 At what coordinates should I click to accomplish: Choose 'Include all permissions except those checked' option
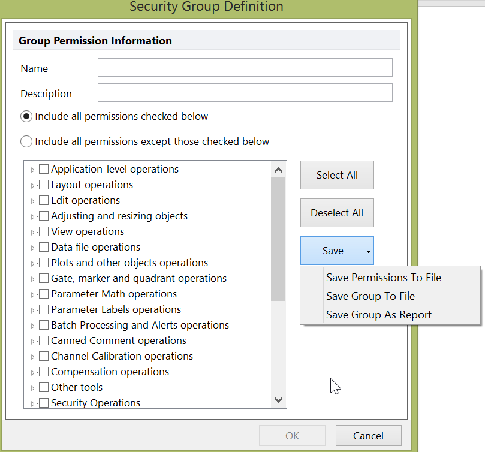coord(26,142)
